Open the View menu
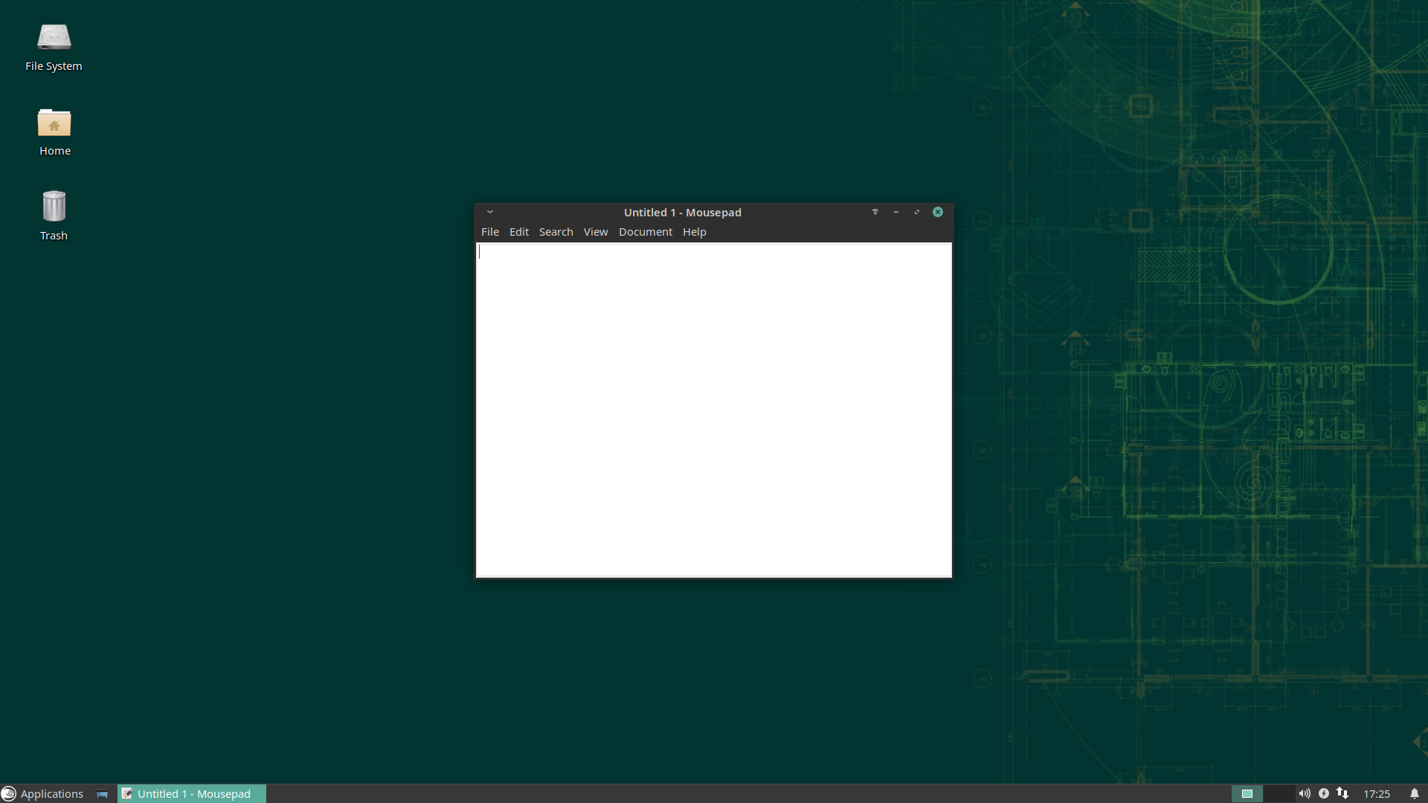Screen dimensions: 1428x803 [x=595, y=232]
